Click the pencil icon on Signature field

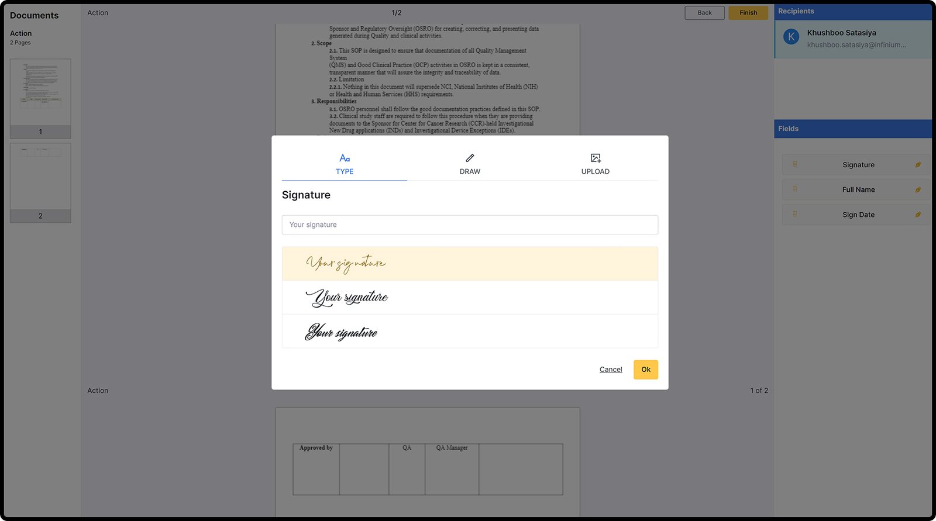[x=918, y=165]
